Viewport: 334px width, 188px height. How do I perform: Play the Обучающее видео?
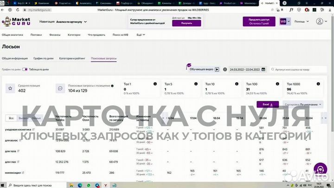(217, 69)
